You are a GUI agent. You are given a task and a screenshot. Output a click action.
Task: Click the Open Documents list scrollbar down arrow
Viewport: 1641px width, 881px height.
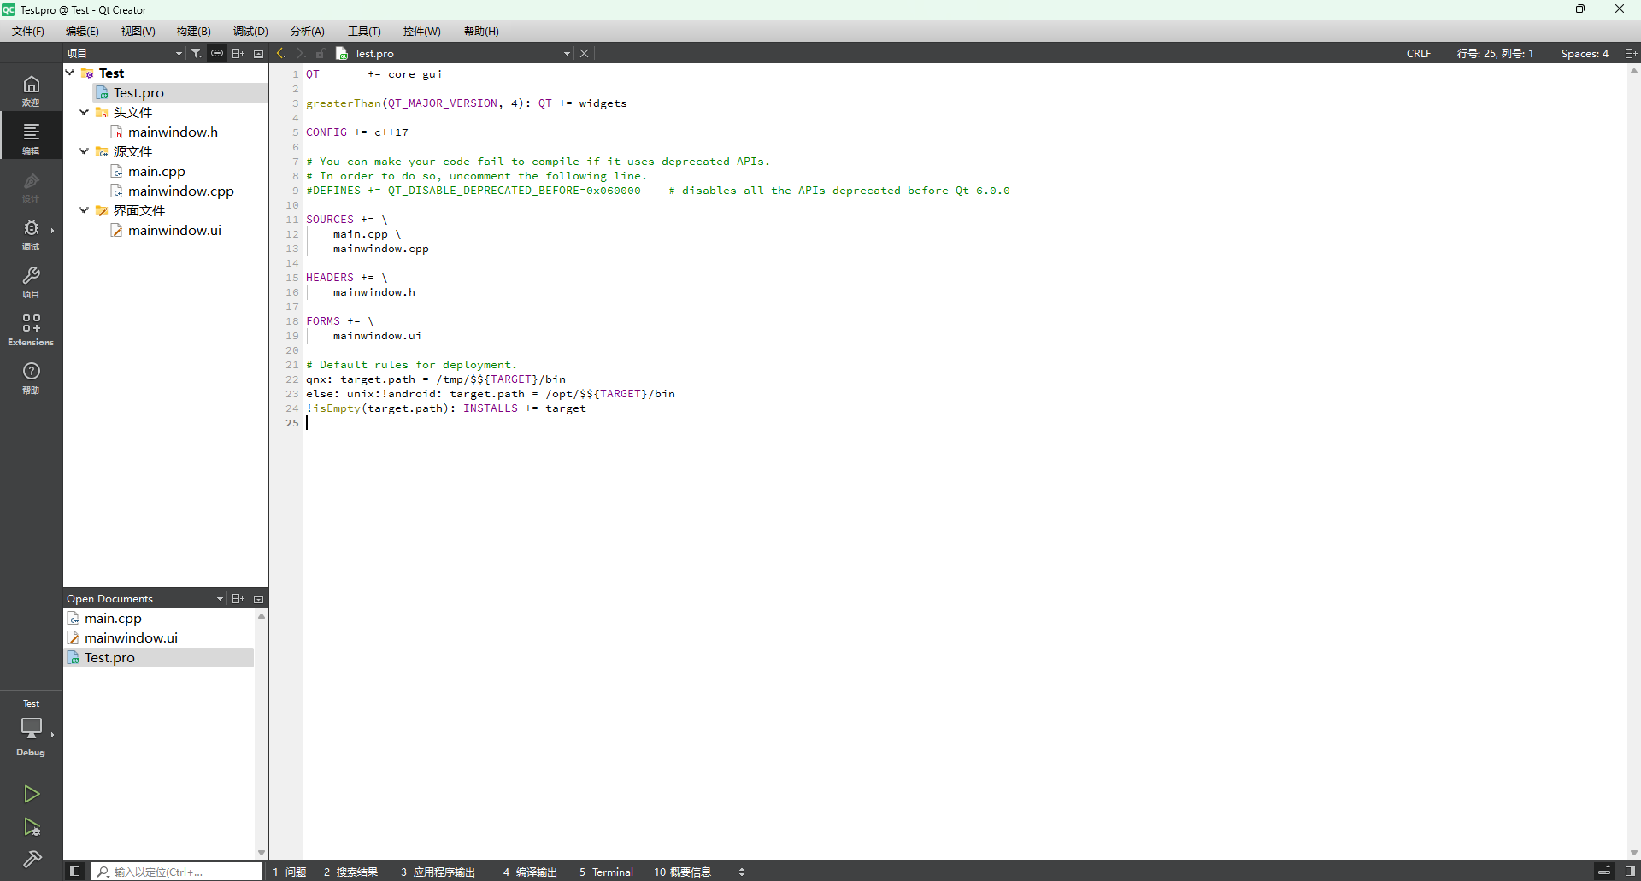[x=262, y=853]
